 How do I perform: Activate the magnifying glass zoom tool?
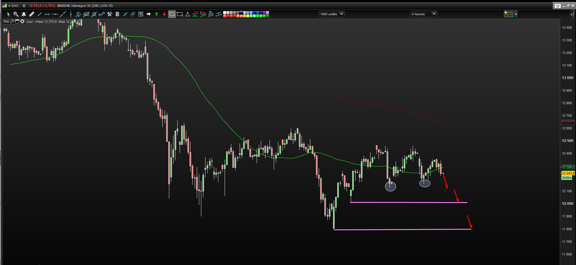[16, 14]
